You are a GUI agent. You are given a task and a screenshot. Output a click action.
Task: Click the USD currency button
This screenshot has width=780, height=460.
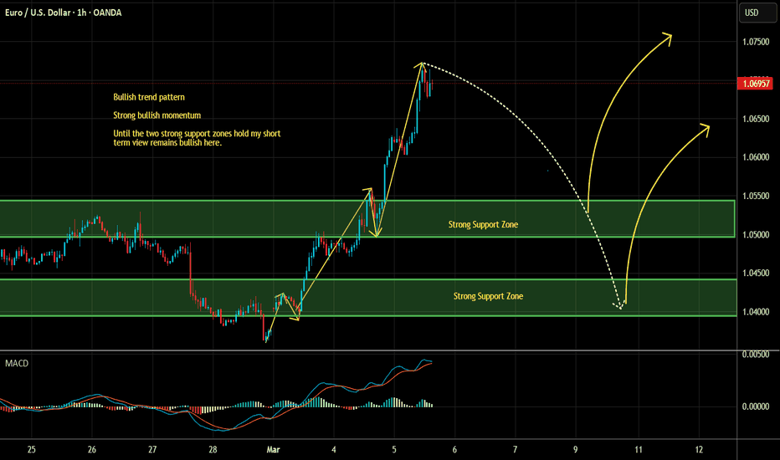(x=757, y=13)
